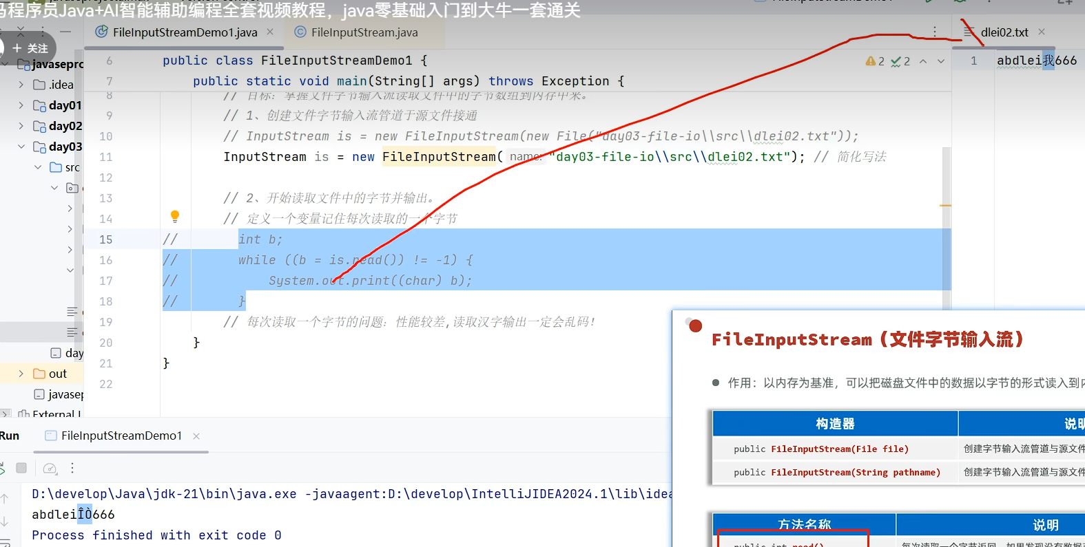Click the Rerun green arrow in Run panel

pyautogui.click(x=2, y=468)
